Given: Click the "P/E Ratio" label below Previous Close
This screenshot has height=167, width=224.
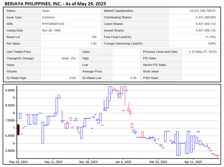Looking at the screenshot, I should 150,58.
